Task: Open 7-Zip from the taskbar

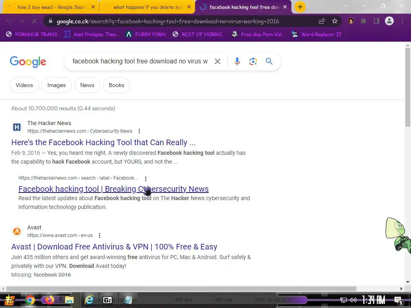Action: pyautogui.click(x=108, y=300)
